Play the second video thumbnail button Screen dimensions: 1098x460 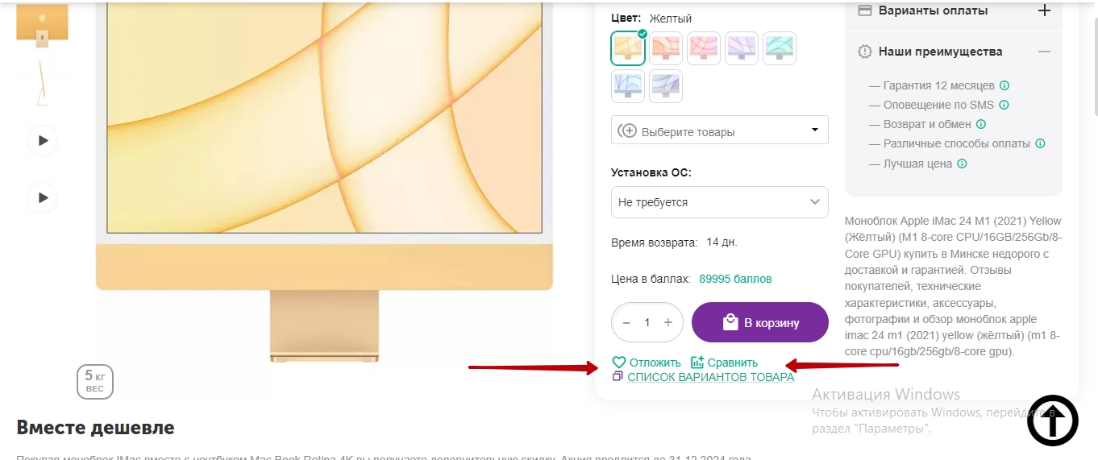pos(43,197)
